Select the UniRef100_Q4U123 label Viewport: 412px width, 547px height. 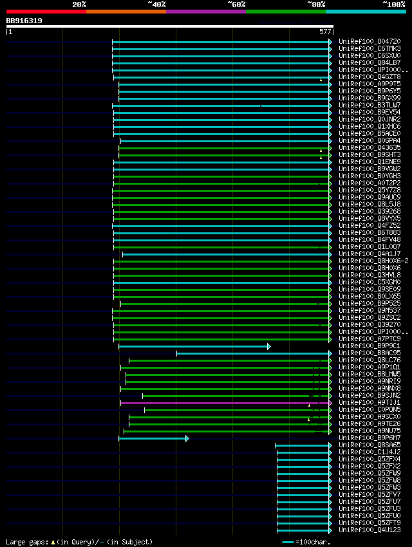coord(370,530)
